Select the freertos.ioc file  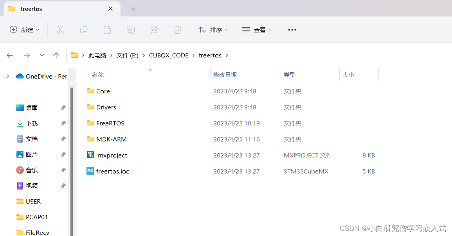click(x=112, y=171)
